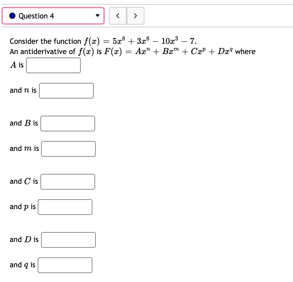Click the 'Consider the function' text
Image resolution: width=293 pixels, height=282 pixels.
coord(46,41)
